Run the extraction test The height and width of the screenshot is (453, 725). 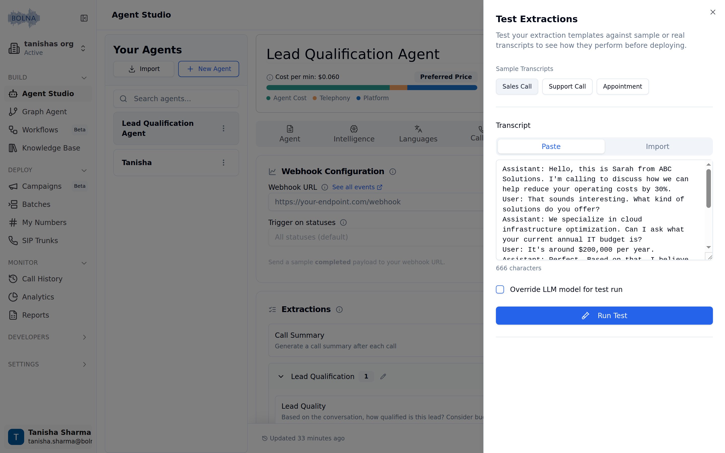(604, 316)
